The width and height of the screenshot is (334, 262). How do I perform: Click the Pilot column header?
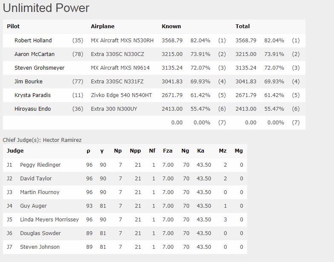(13, 26)
